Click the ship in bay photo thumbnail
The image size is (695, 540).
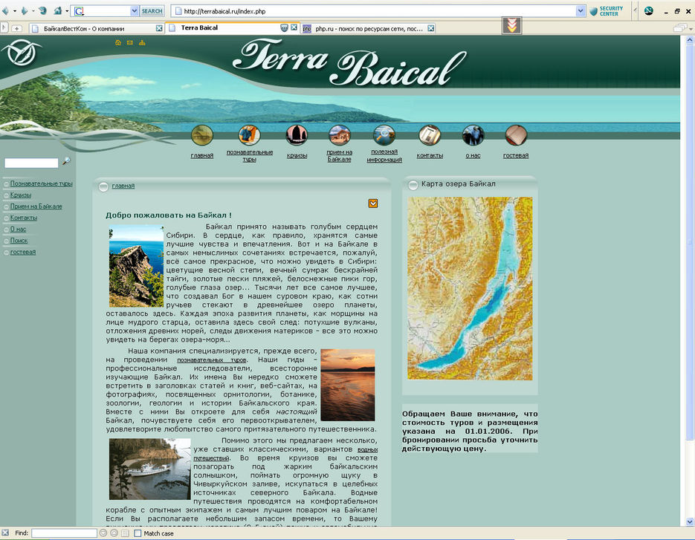click(150, 469)
